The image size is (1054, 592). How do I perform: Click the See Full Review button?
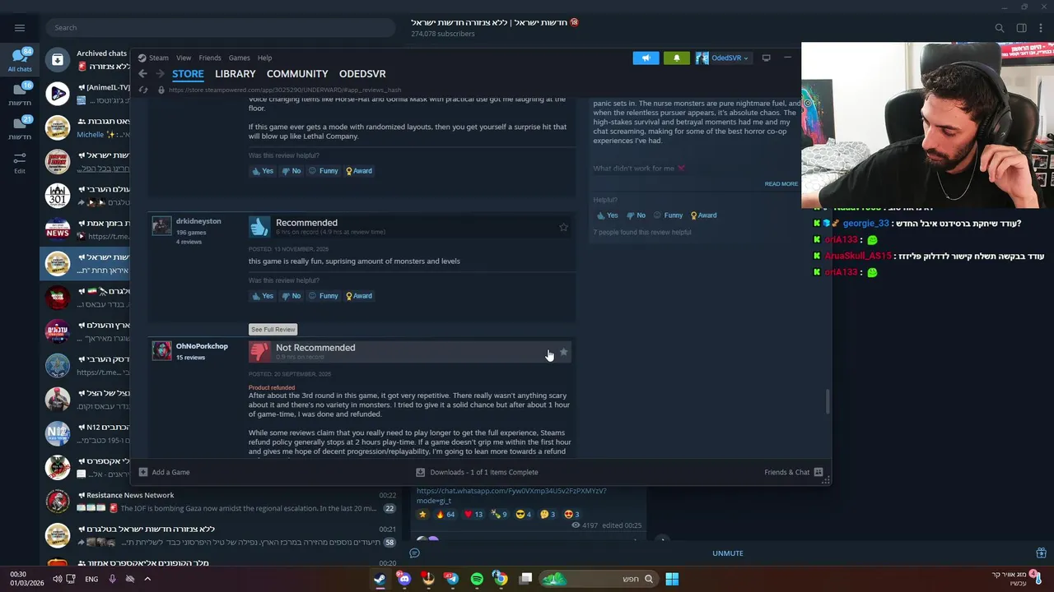[x=273, y=330]
